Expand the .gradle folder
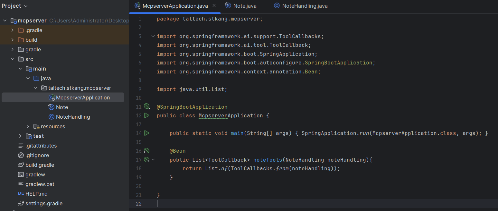The image size is (498, 211). [12, 30]
